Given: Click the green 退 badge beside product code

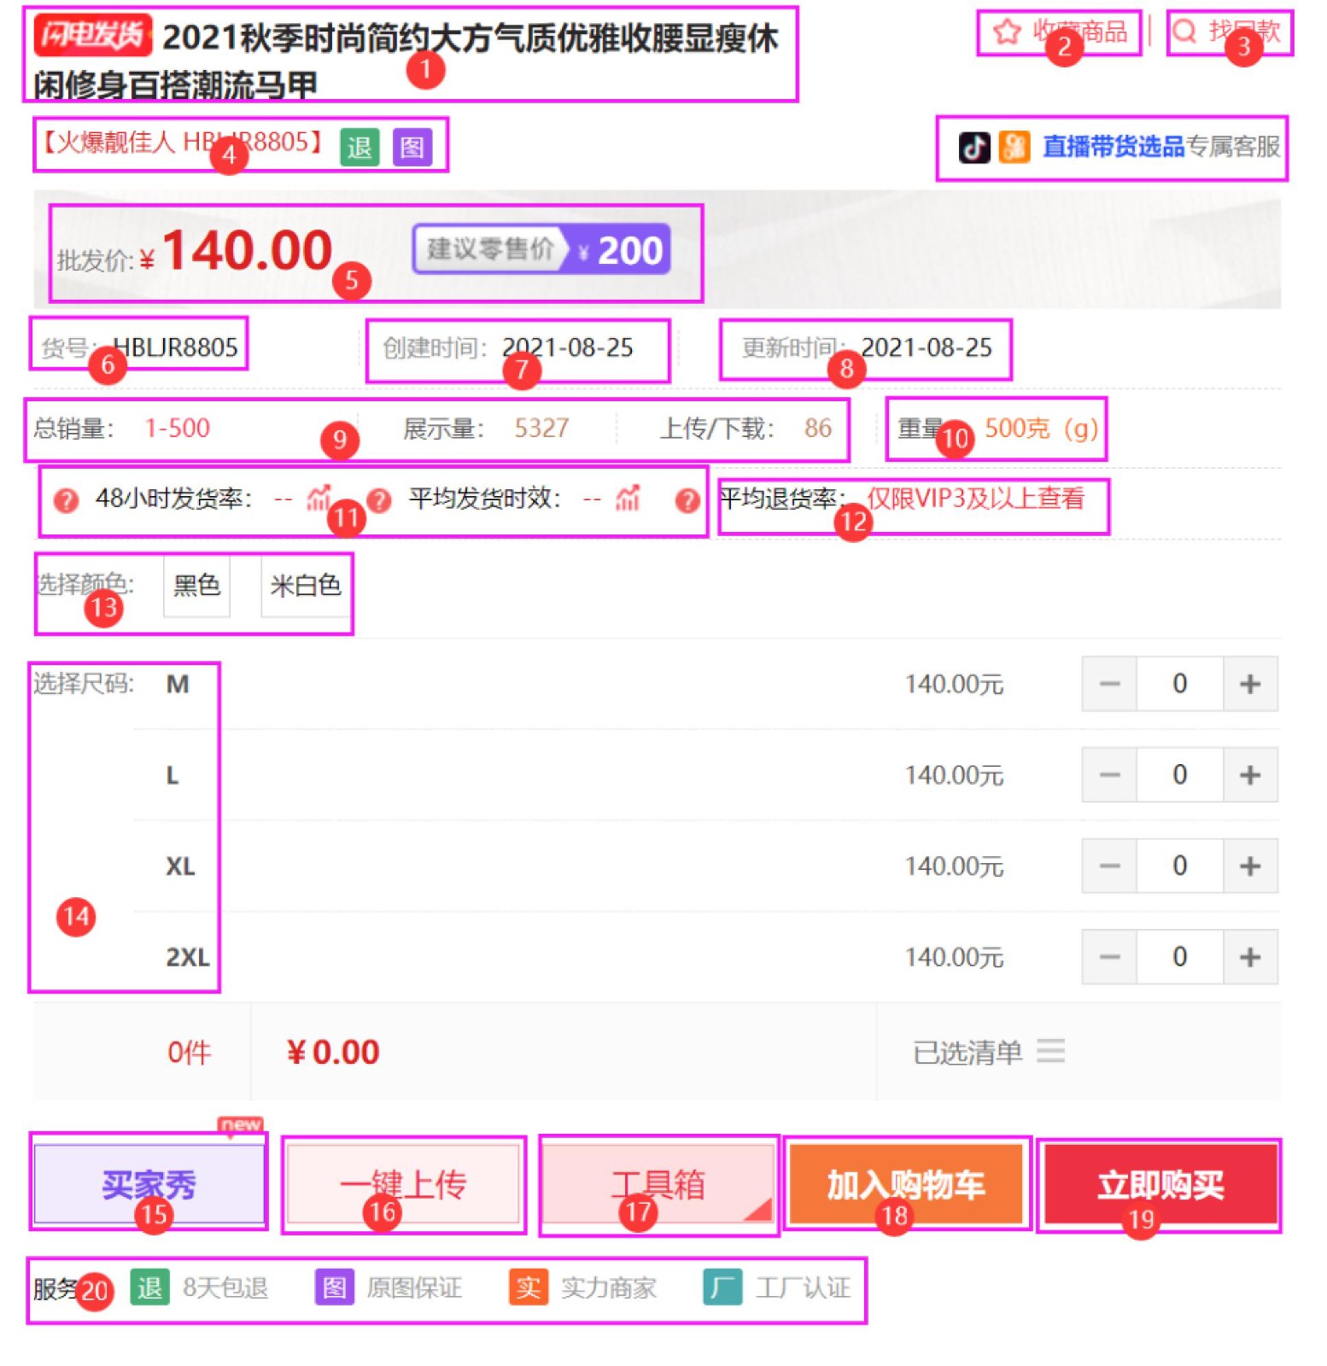Looking at the screenshot, I should click(360, 147).
